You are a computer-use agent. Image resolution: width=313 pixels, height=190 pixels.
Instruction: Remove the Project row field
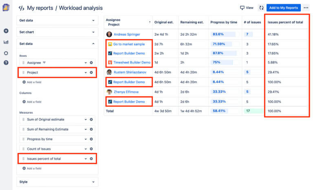point(91,72)
